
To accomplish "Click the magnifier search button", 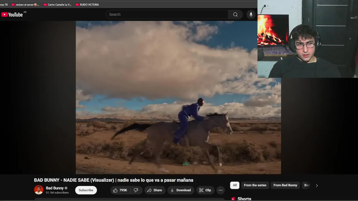I will click(x=235, y=15).
